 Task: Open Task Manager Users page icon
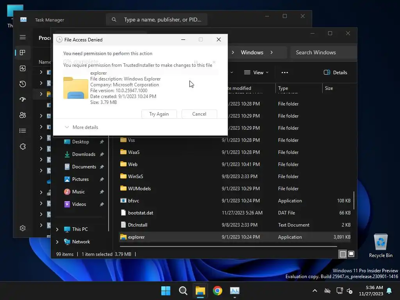click(23, 115)
